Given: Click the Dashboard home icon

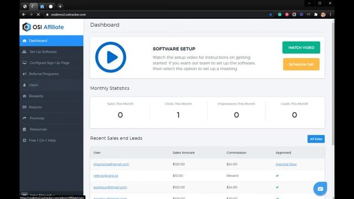Looking at the screenshot, I should [24, 41].
